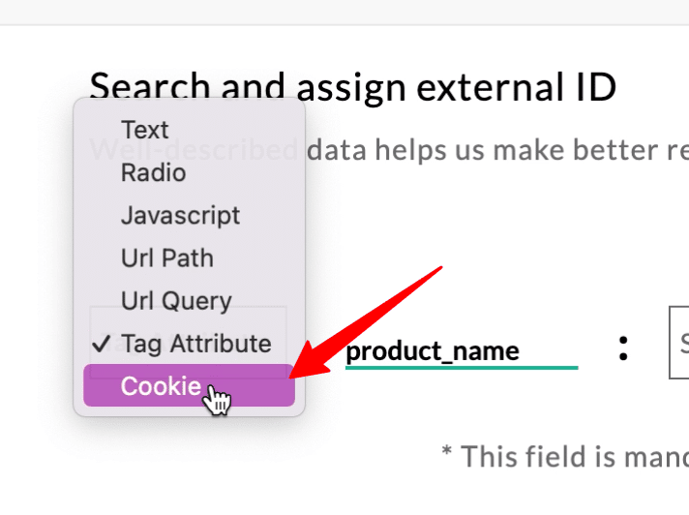Click the product_name field label

(x=433, y=351)
